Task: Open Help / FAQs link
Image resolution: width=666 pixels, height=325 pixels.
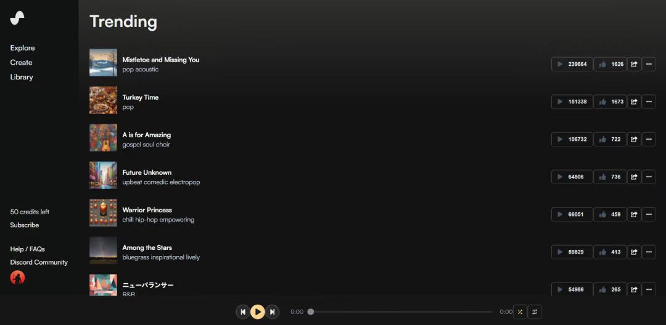Action: pyautogui.click(x=28, y=249)
